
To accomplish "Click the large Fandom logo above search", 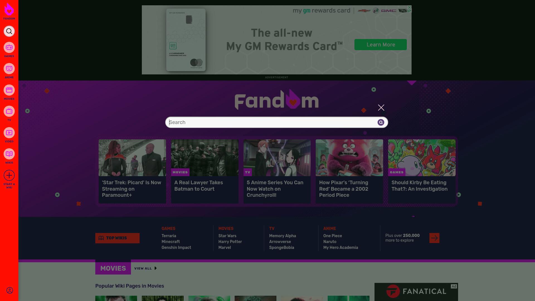I will 277,99.
